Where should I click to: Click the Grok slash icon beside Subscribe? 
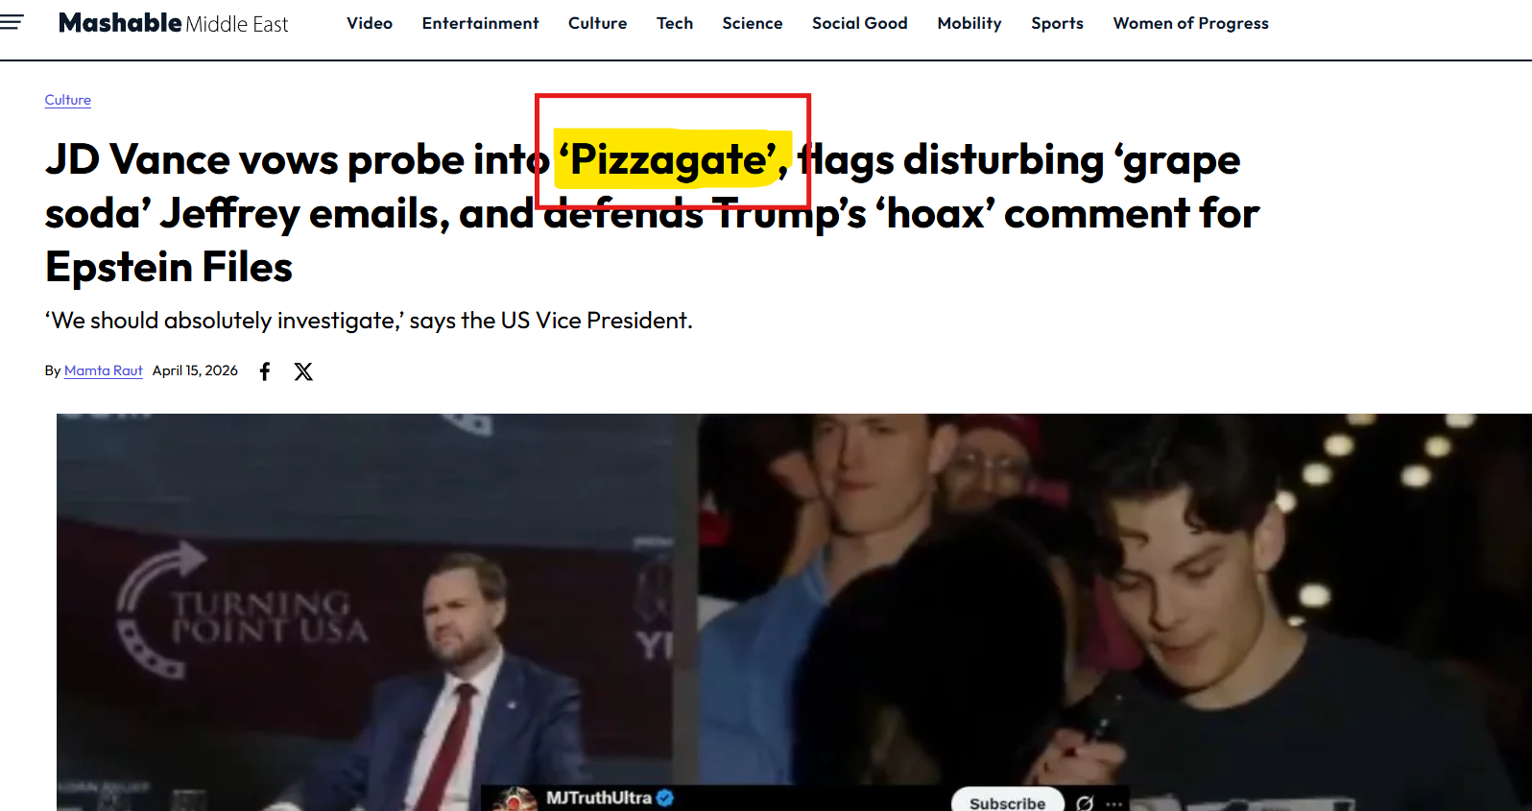(x=1085, y=803)
